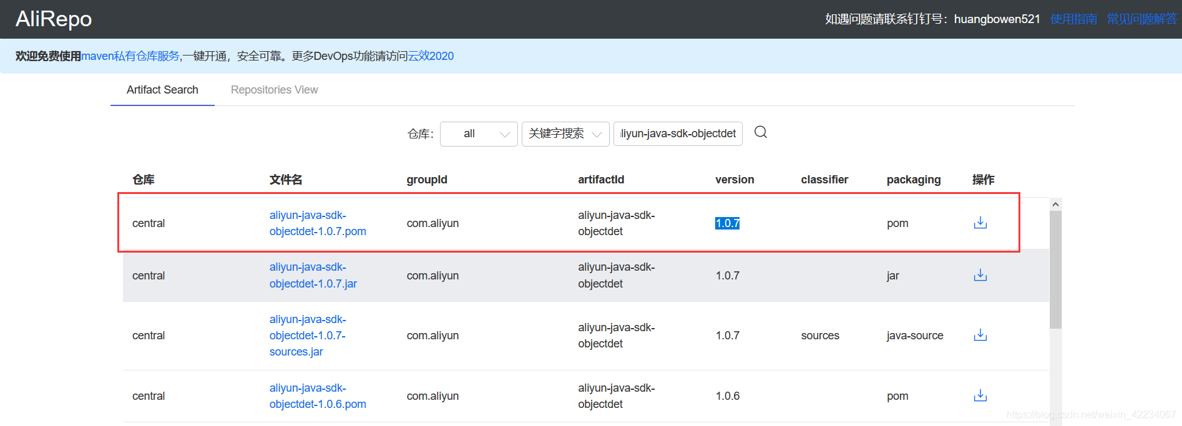Click the search magnifier icon
This screenshot has height=426, width=1182.
pos(760,132)
